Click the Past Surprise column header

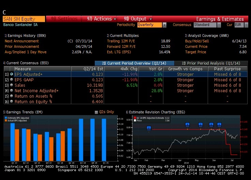click(x=227, y=69)
